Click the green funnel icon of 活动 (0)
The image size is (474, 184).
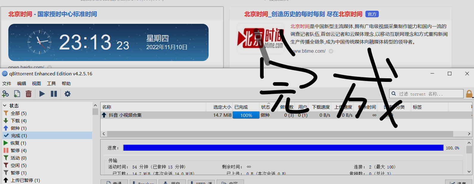(6, 158)
